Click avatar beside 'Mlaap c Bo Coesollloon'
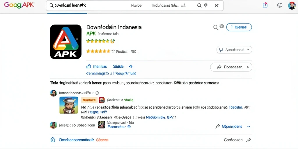The image size is (298, 149). (x=54, y=125)
